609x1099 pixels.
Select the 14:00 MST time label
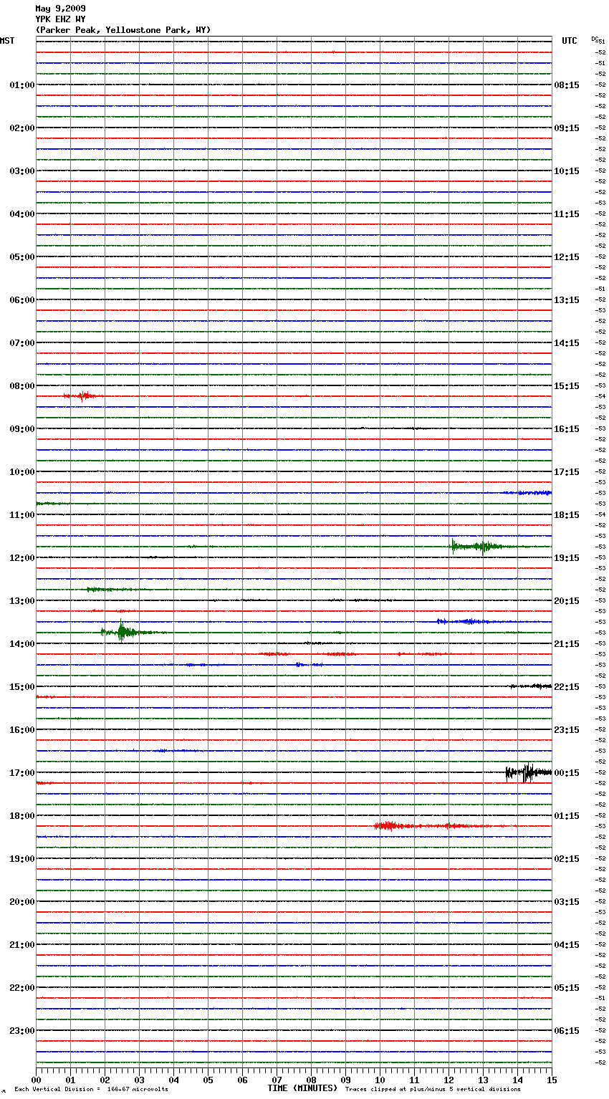[22, 644]
